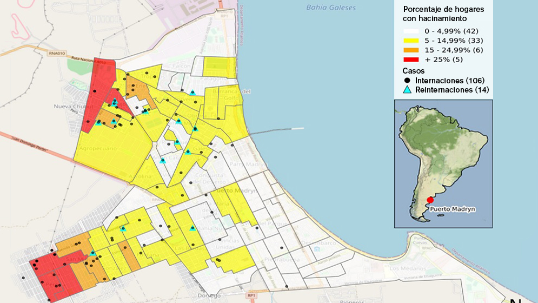Click the red Puerto Madryn marker on inset map
This screenshot has width=538, height=303.
click(430, 200)
